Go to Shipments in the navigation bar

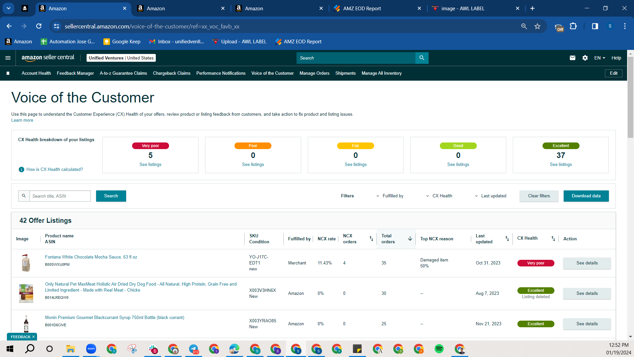(345, 73)
